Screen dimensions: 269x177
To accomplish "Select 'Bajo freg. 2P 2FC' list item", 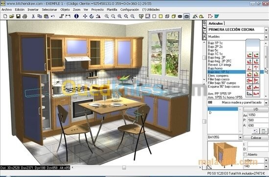I will (x=220, y=61).
